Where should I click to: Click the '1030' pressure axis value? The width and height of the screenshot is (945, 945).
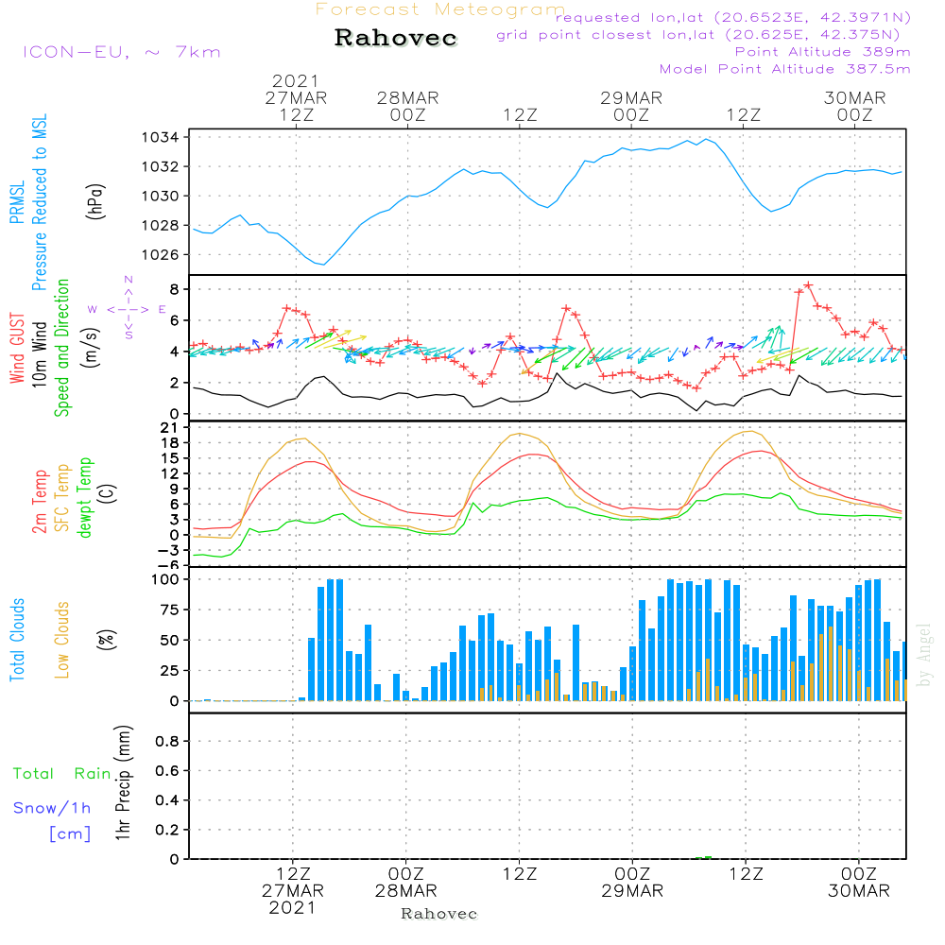(x=161, y=197)
